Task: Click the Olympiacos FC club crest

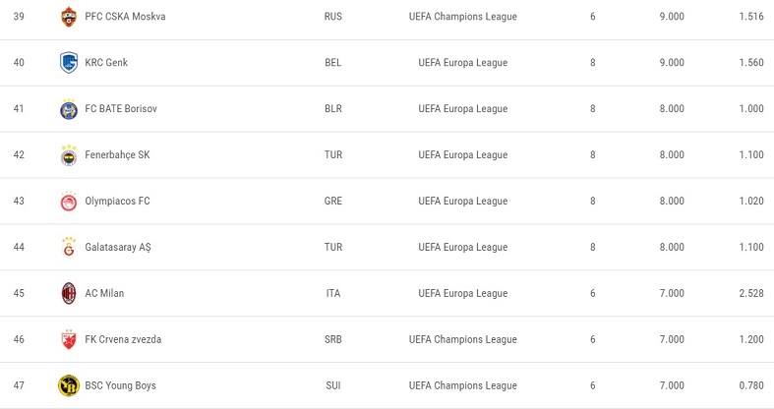Action: (69, 202)
